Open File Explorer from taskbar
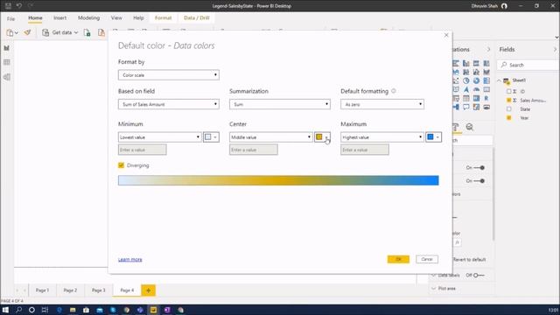The height and width of the screenshot is (315, 560). point(73,310)
